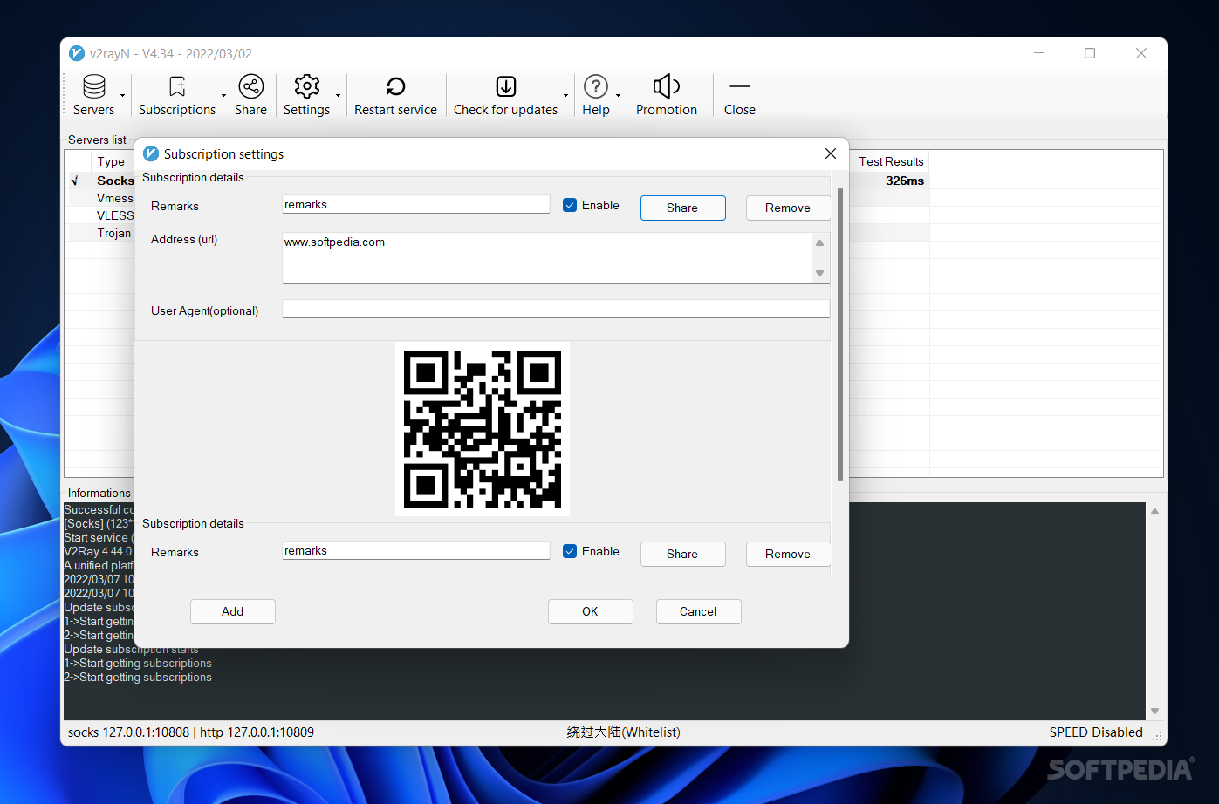
Task: Maximize the v2rayN main window
Action: [1090, 53]
